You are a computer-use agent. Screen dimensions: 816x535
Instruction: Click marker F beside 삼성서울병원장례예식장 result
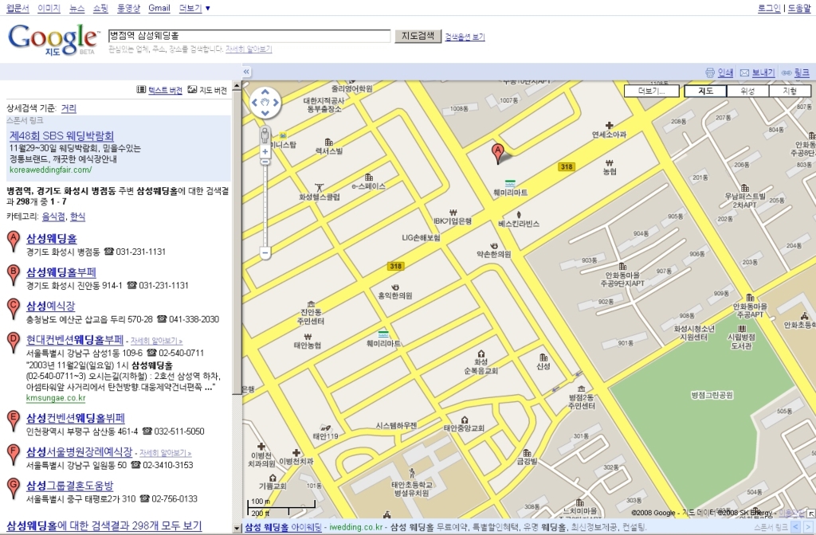[x=14, y=455]
